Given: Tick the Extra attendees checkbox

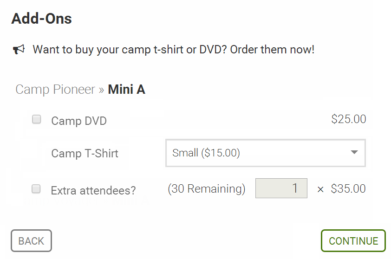Looking at the screenshot, I should (x=36, y=189).
